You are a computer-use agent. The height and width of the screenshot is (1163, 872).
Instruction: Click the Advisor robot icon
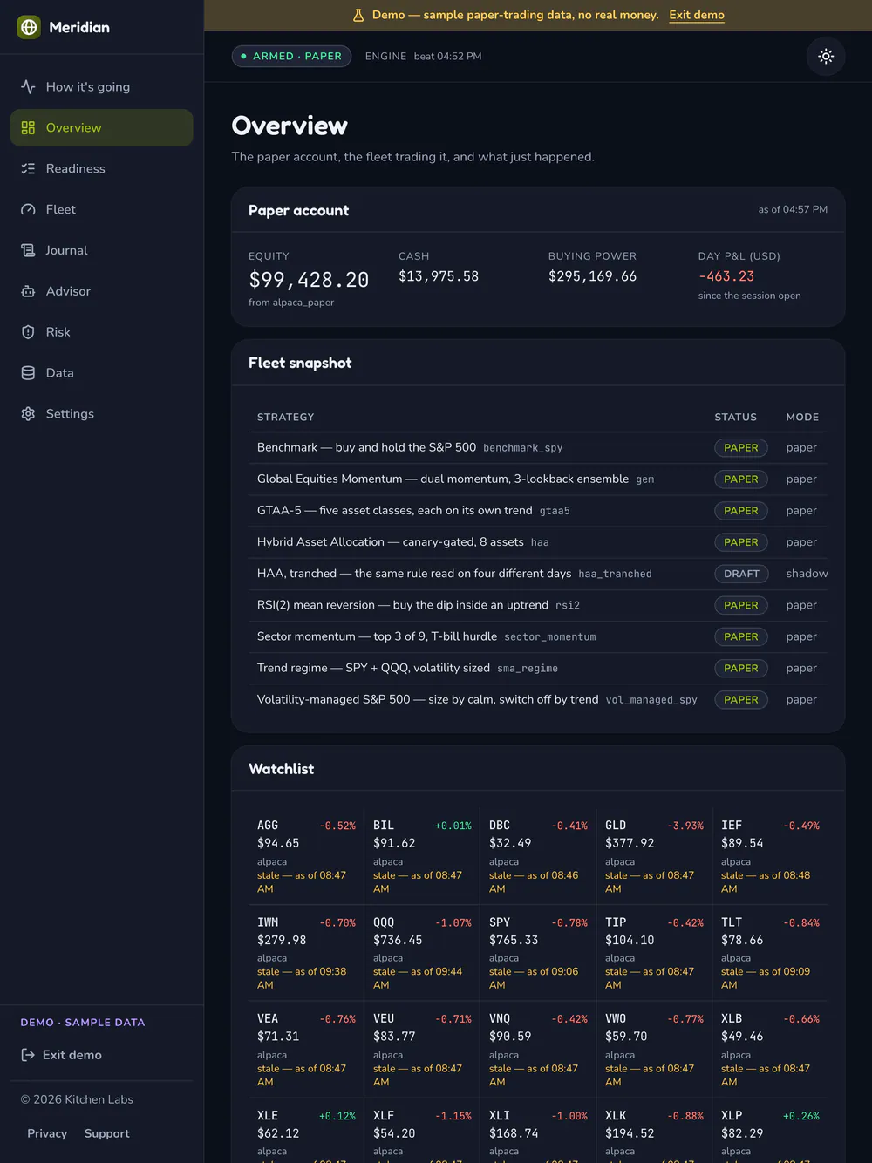[28, 292]
